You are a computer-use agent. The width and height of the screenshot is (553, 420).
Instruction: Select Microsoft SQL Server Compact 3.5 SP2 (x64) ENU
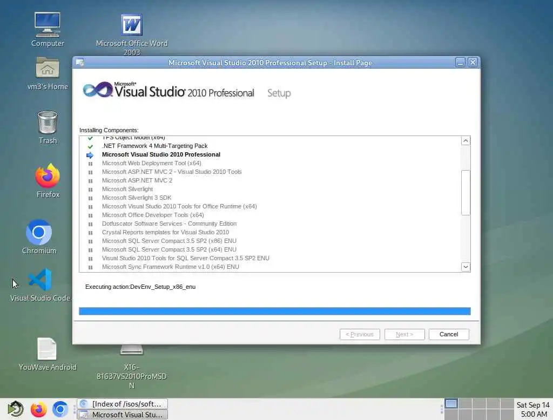(169, 249)
